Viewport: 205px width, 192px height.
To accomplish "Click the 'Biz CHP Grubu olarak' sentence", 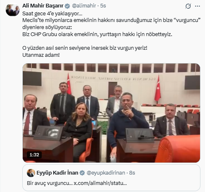I will tap(97, 34).
